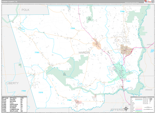Click the LOC column header
The width and height of the screenshot is (156, 113).
point(22,98)
